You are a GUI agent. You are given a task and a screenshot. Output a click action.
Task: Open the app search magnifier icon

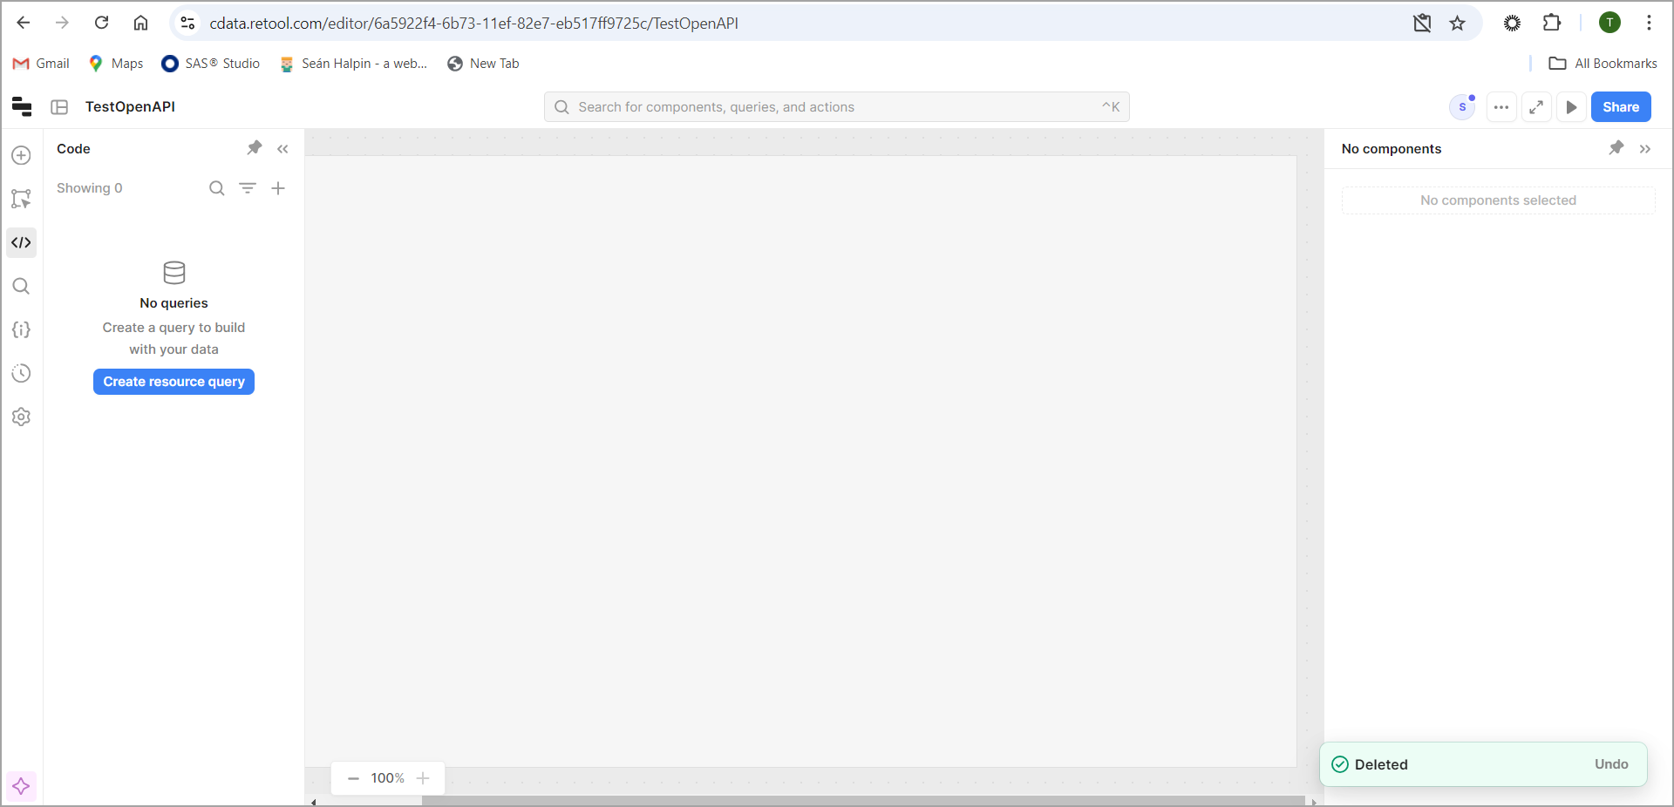[x=21, y=287]
